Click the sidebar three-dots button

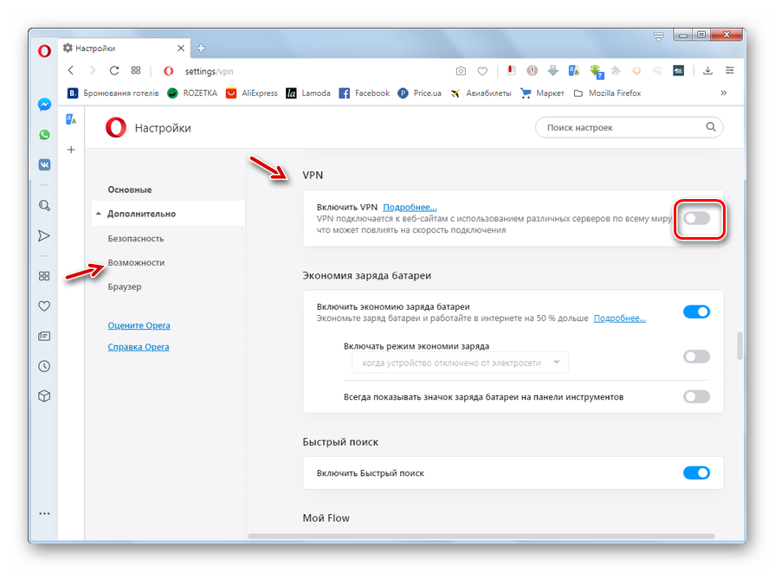click(x=44, y=514)
